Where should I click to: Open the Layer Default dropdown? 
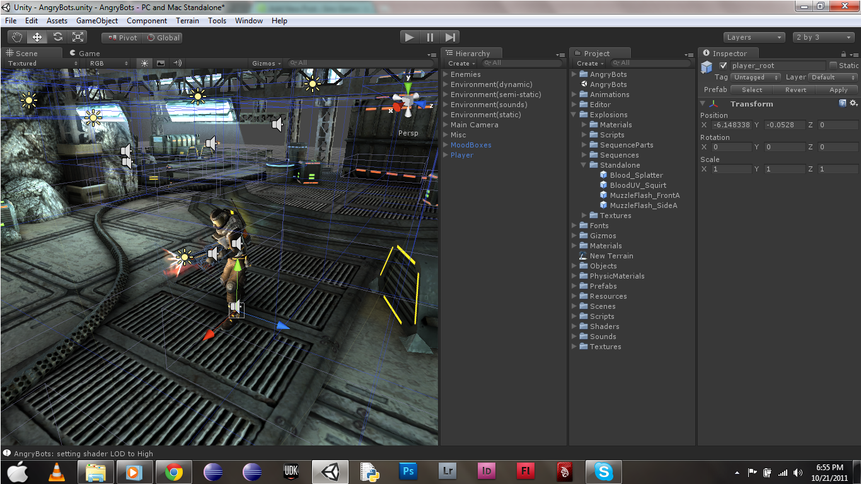(x=833, y=78)
